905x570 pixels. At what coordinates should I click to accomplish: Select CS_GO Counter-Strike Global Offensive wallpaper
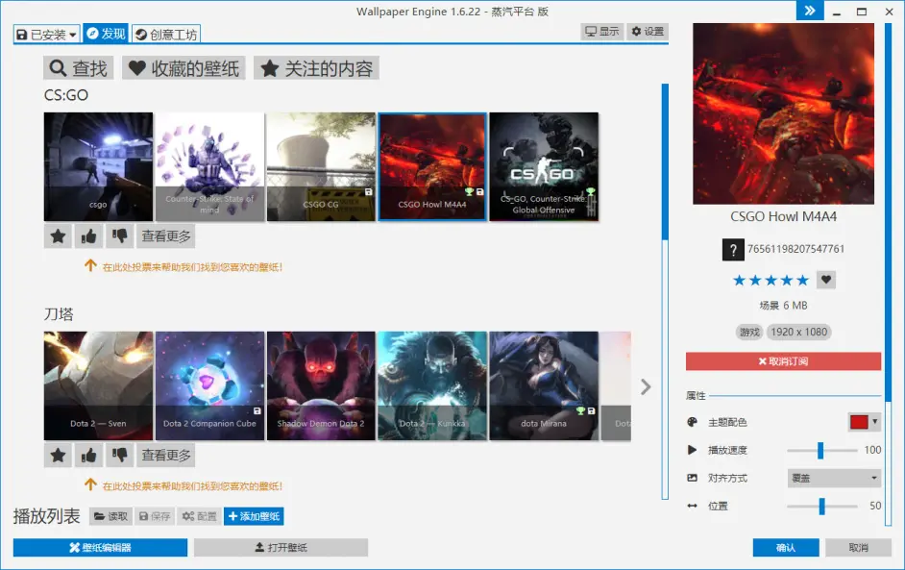pyautogui.click(x=544, y=166)
